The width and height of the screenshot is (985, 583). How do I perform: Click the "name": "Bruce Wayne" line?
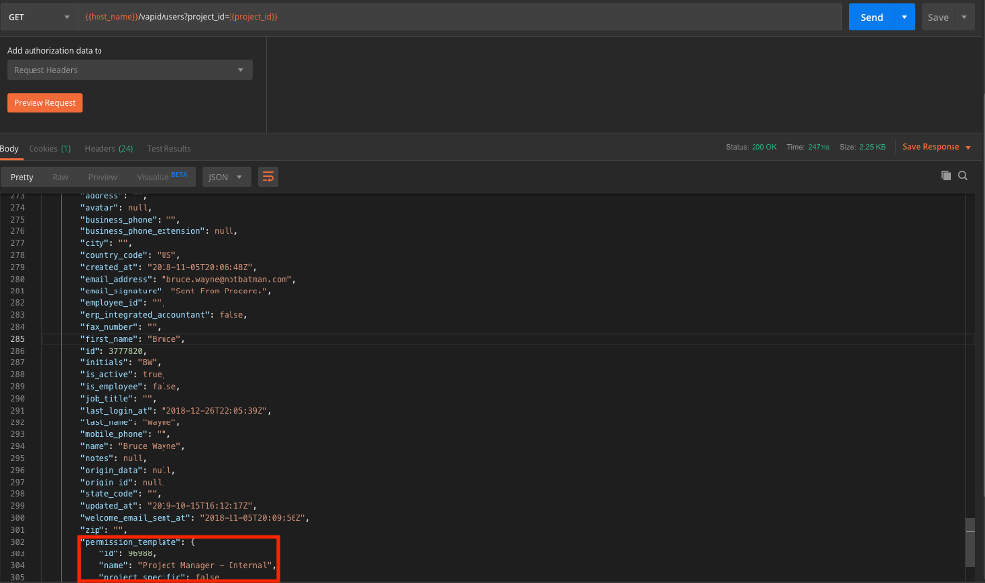coord(133,446)
